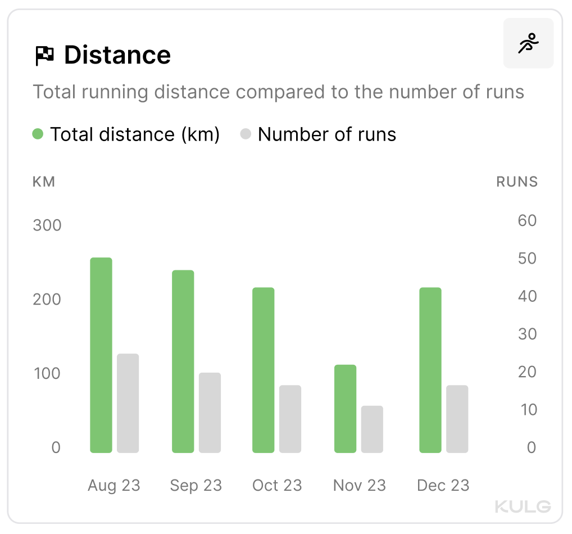Click the Nov 23 green distance bar
The width and height of the screenshot is (572, 534).
point(345,409)
